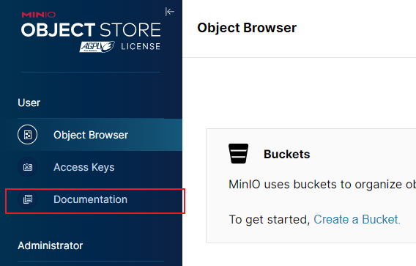The image size is (416, 266).
Task: Click the OBJECT STORE logo text
Action: pos(91,29)
